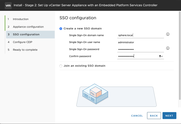Open step 3 SSO configuration
181x124 pixels.
coord(30,35)
